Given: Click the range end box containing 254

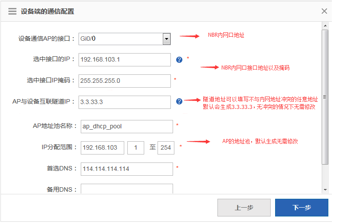Looking at the screenshot, I should tap(166, 147).
